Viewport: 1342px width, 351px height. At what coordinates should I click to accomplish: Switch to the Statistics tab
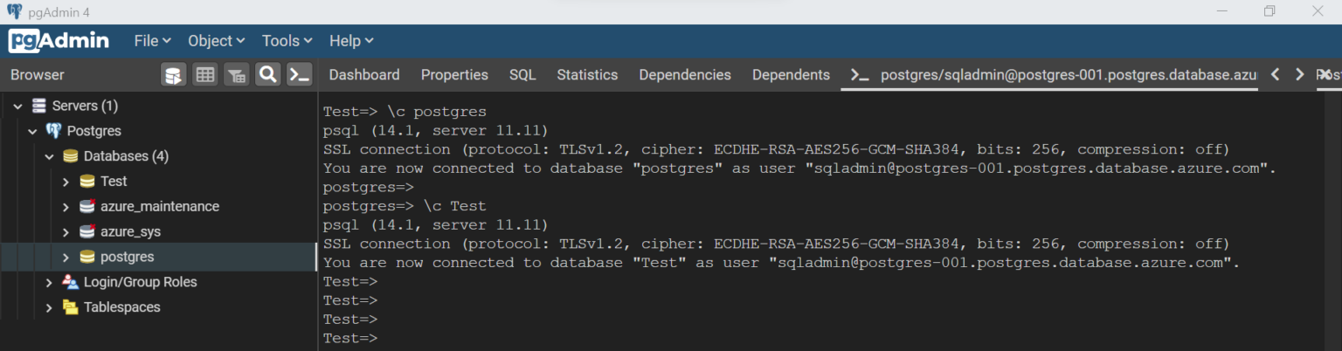coord(586,75)
